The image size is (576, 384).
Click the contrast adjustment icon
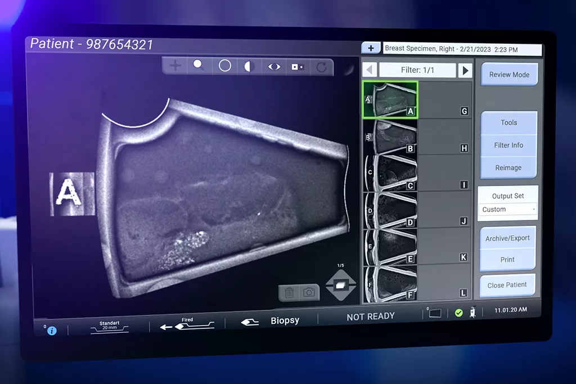coord(249,66)
